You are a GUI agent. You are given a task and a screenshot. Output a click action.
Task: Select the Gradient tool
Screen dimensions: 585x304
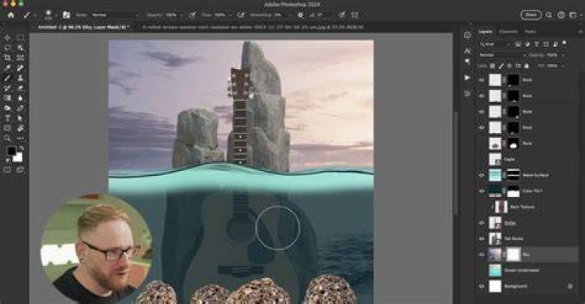7,98
